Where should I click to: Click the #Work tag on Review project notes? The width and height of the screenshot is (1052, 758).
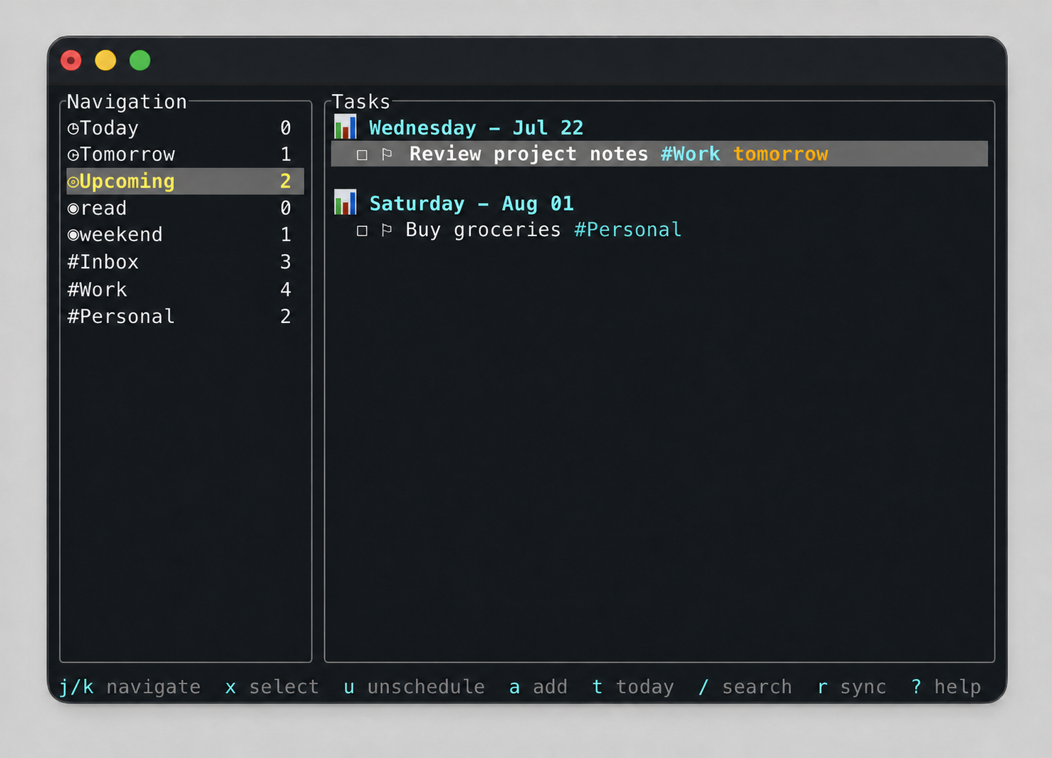[690, 154]
